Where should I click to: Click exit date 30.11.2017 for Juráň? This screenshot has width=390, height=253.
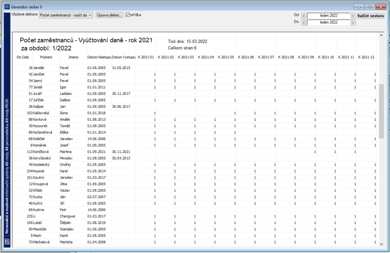point(121,93)
